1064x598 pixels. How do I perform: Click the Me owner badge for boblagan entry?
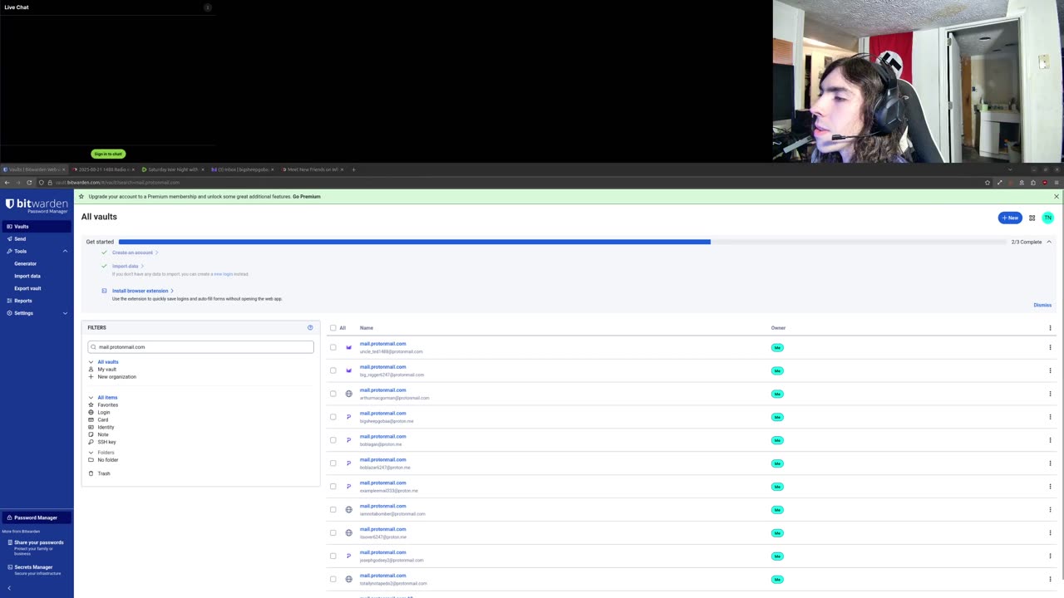[777, 440]
